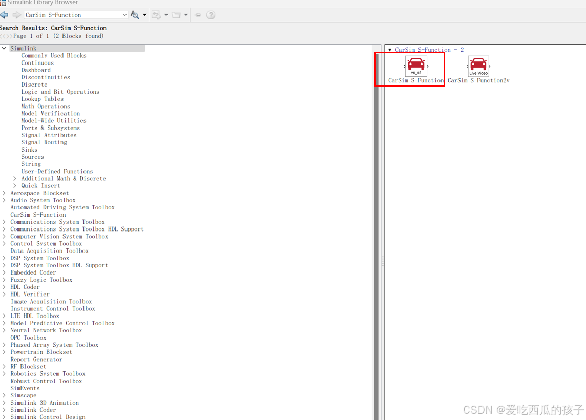Screen dimensions: 586x420
Task: Expand DSP System Toolbox node
Action: click(4, 258)
